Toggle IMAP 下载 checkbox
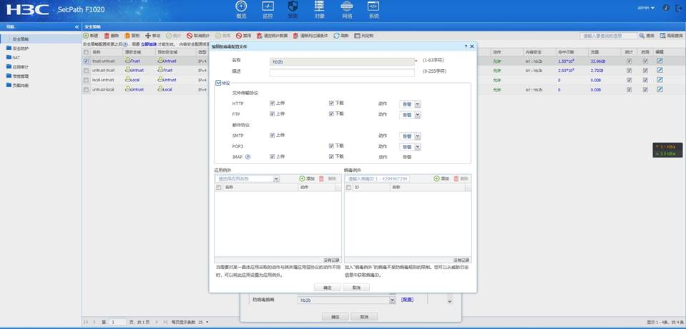Image resolution: width=686 pixels, height=329 pixels. tap(331, 156)
